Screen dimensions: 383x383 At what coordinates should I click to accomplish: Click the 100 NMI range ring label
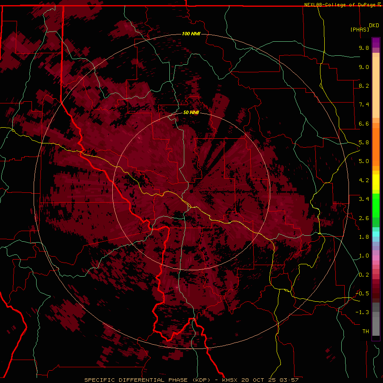click(191, 34)
